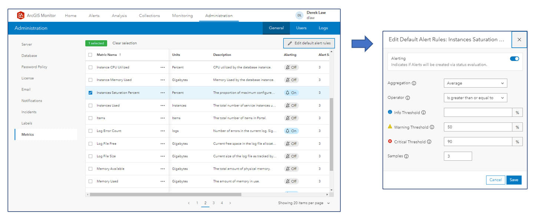Open the Alerts tab
This screenshot has width=537, height=222.
(94, 16)
